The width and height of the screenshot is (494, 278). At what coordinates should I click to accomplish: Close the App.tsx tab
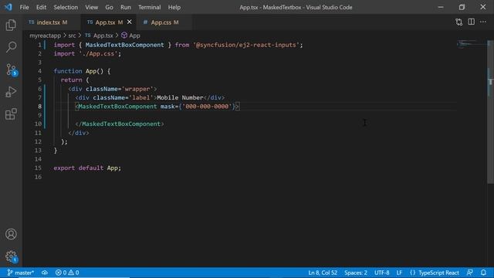pyautogui.click(x=129, y=22)
